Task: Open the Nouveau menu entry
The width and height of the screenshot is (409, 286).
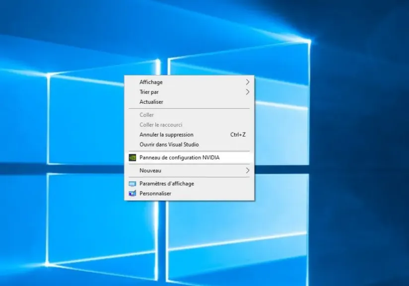Action: [x=189, y=171]
